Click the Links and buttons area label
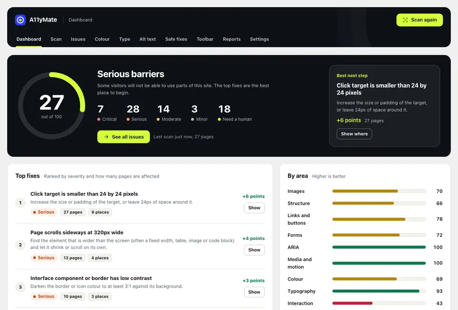458x310 pixels. click(299, 219)
